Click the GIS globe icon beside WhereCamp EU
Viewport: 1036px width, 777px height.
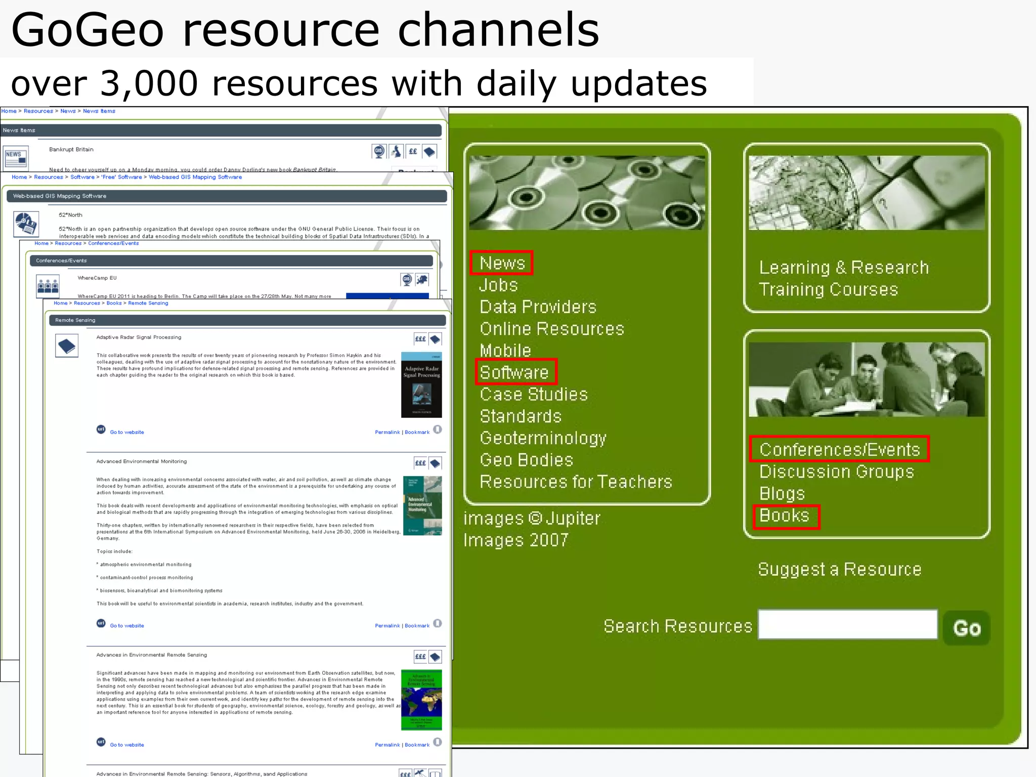[x=407, y=280]
